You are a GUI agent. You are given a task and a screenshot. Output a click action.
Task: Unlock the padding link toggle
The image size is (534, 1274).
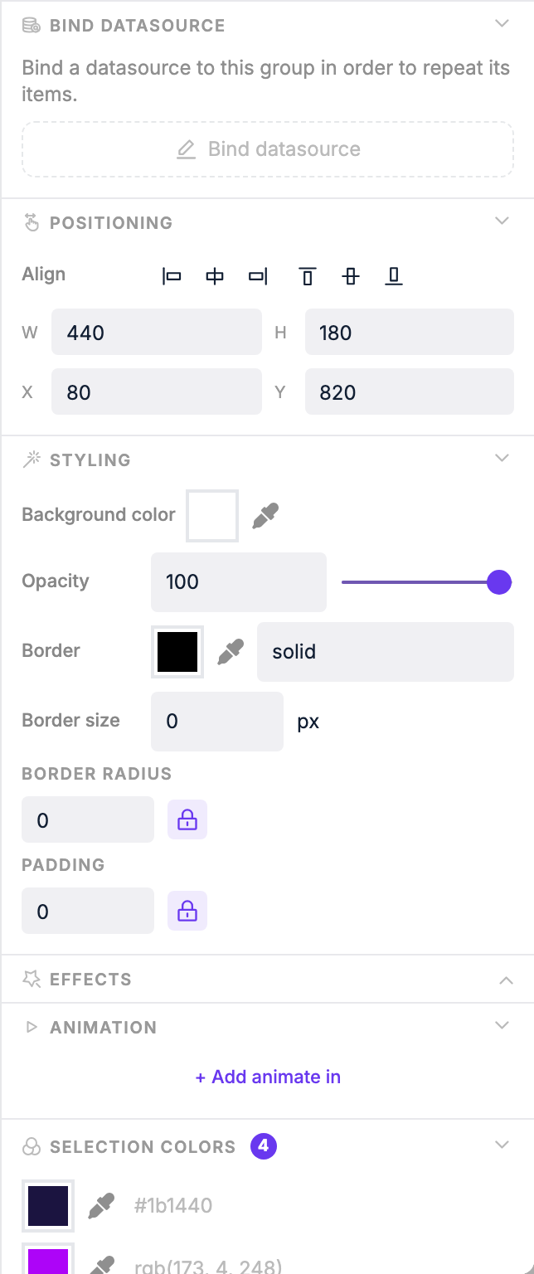click(x=187, y=910)
